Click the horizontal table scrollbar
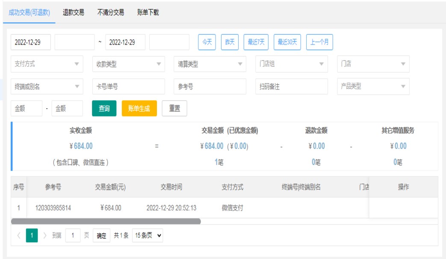Image resolution: width=446 pixels, height=259 pixels. click(x=106, y=221)
